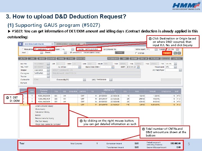Choose Move Inquiry from context menu
The image size is (202, 151).
click(x=40, y=109)
